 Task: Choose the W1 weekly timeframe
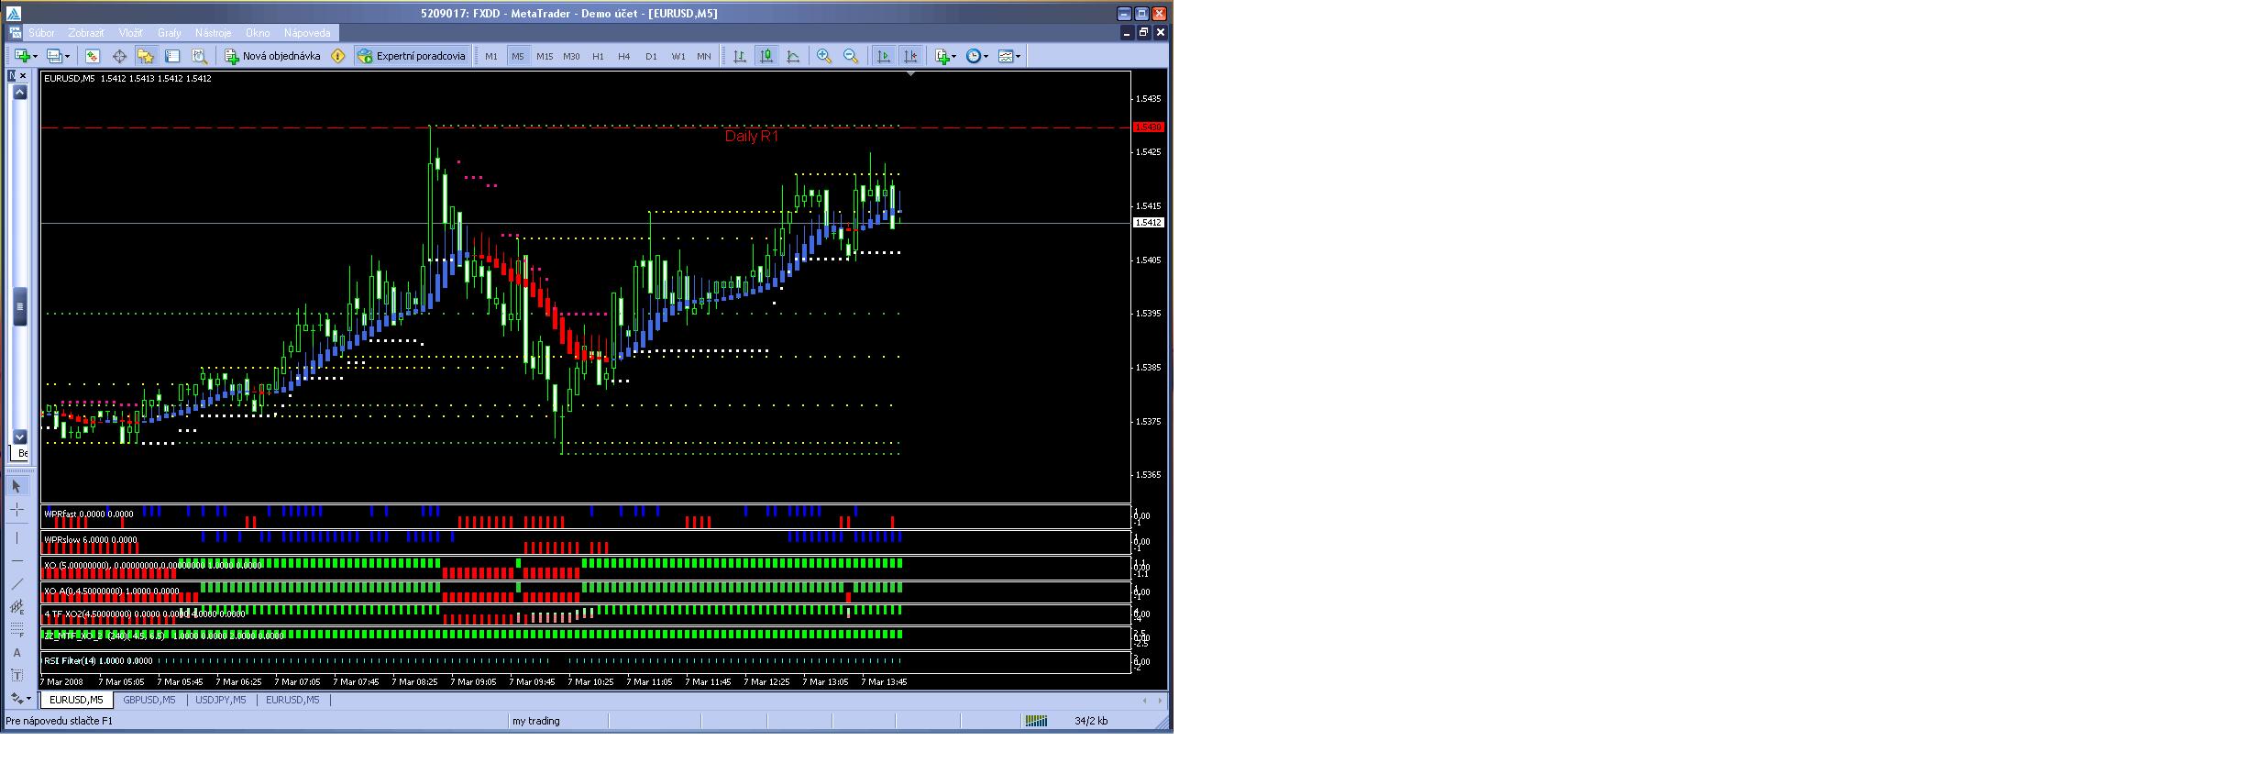coord(678,56)
